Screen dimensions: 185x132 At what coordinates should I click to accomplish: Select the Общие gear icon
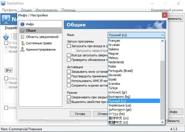click(22, 30)
